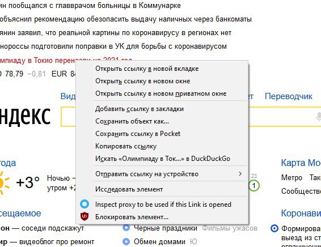Select the round icon beside 'Формирова'
Image resolution: width=321 pixels, height=247 pixels.
tap(274, 228)
